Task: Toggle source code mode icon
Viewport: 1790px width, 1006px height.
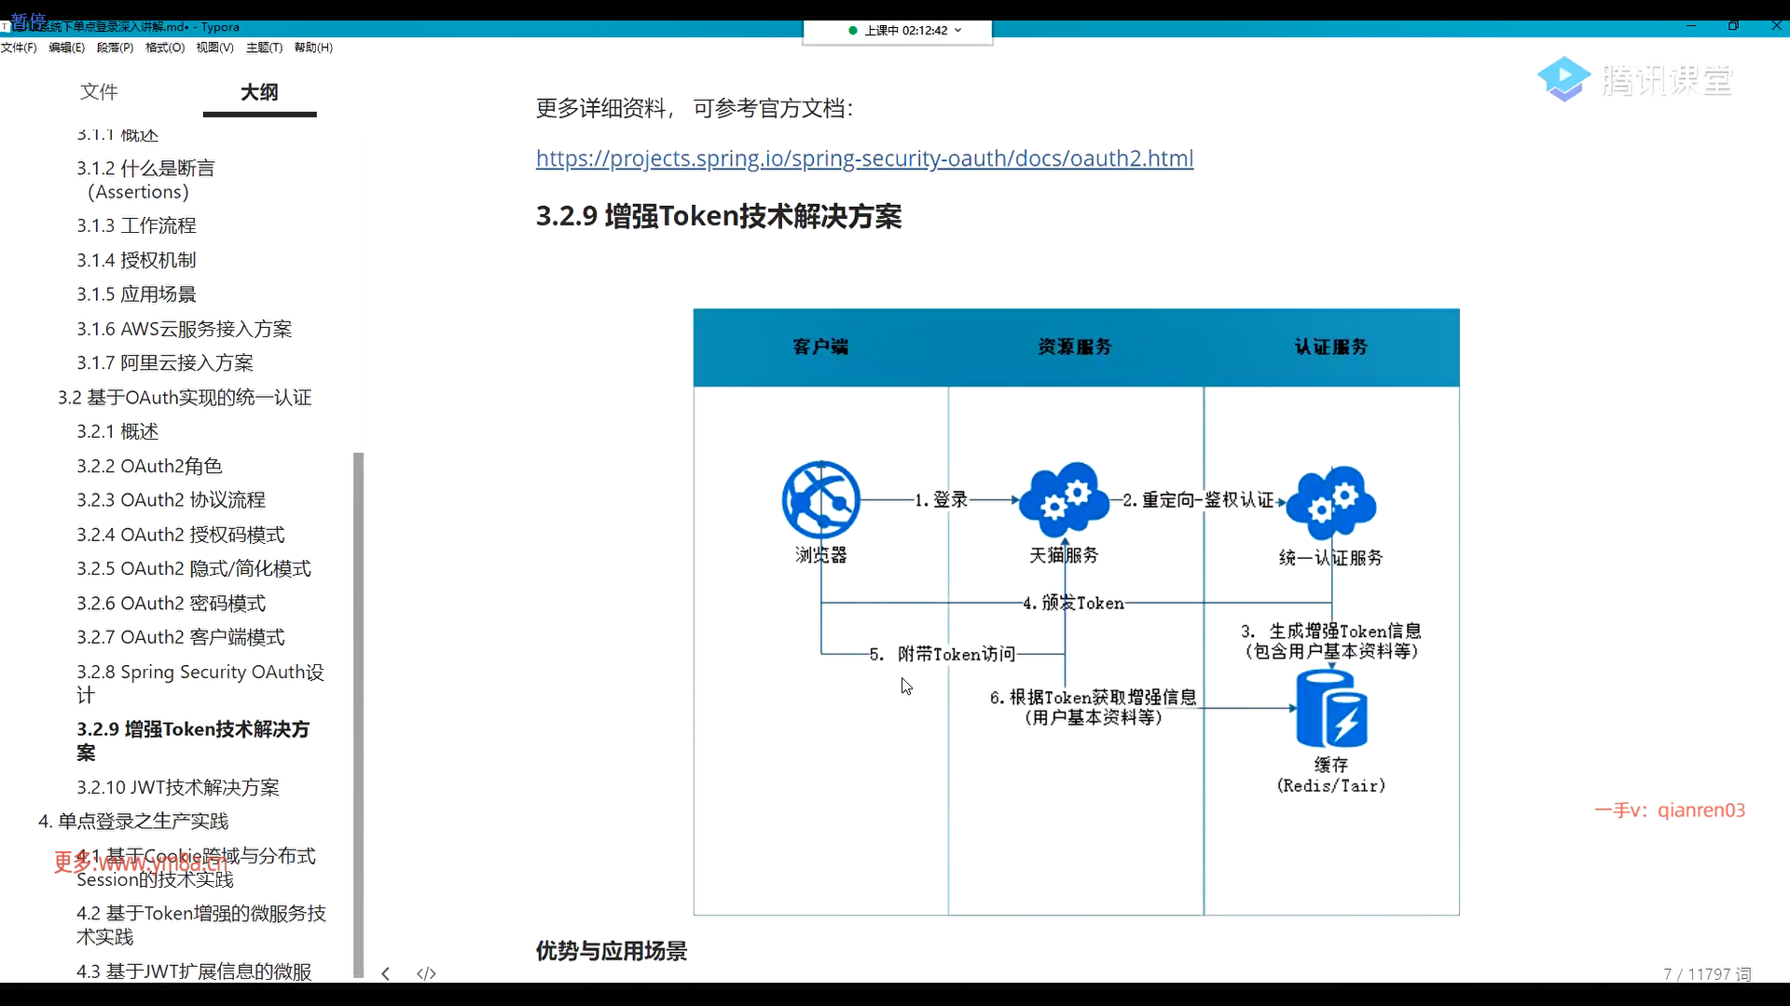Action: pyautogui.click(x=426, y=973)
